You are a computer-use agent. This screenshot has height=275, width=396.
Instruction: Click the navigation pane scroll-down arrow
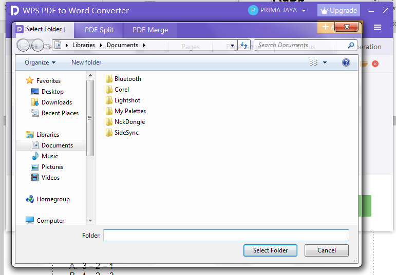pyautogui.click(x=90, y=221)
